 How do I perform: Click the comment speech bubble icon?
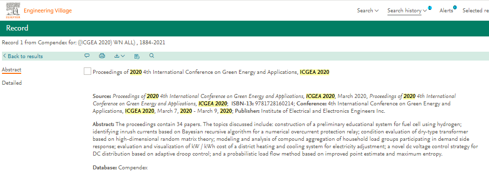(87, 56)
